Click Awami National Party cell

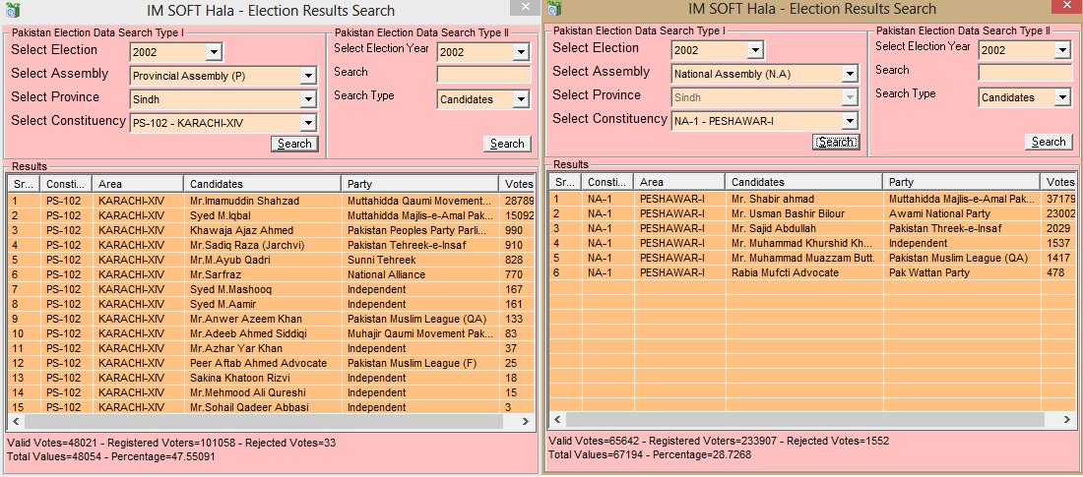[x=962, y=214]
